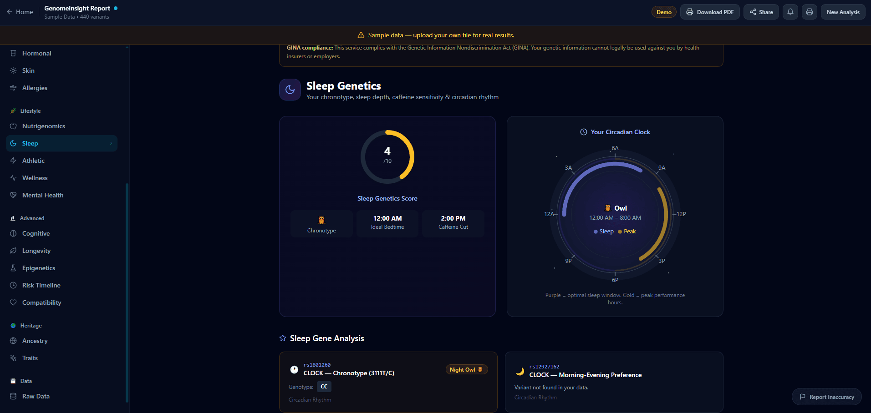Open the Risk Timeline clock icon
871x413 pixels.
tap(14, 285)
